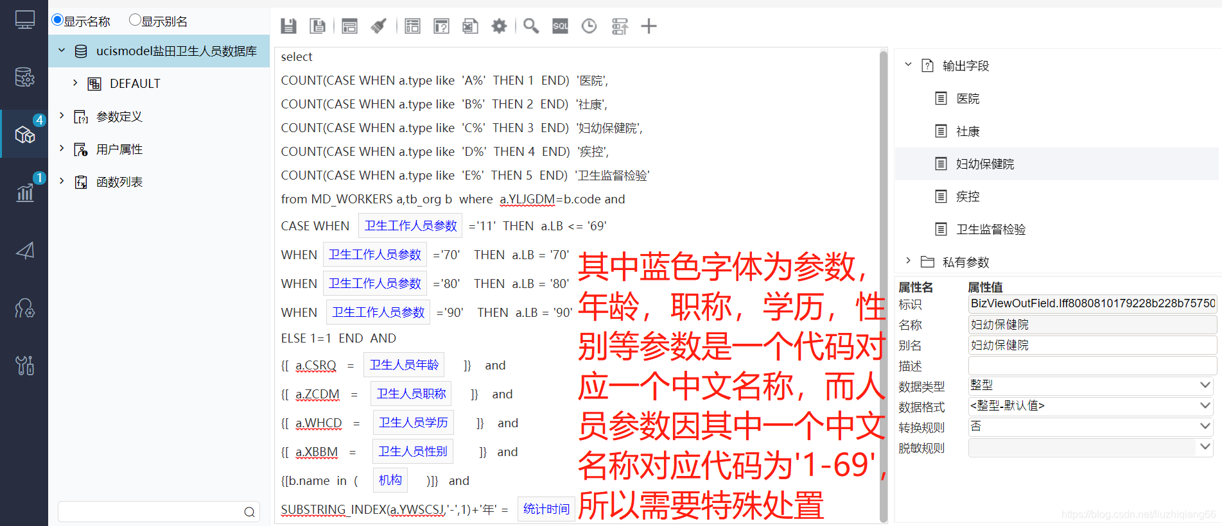The width and height of the screenshot is (1222, 526).
Task: Open settings with the gear icon
Action: click(x=499, y=26)
